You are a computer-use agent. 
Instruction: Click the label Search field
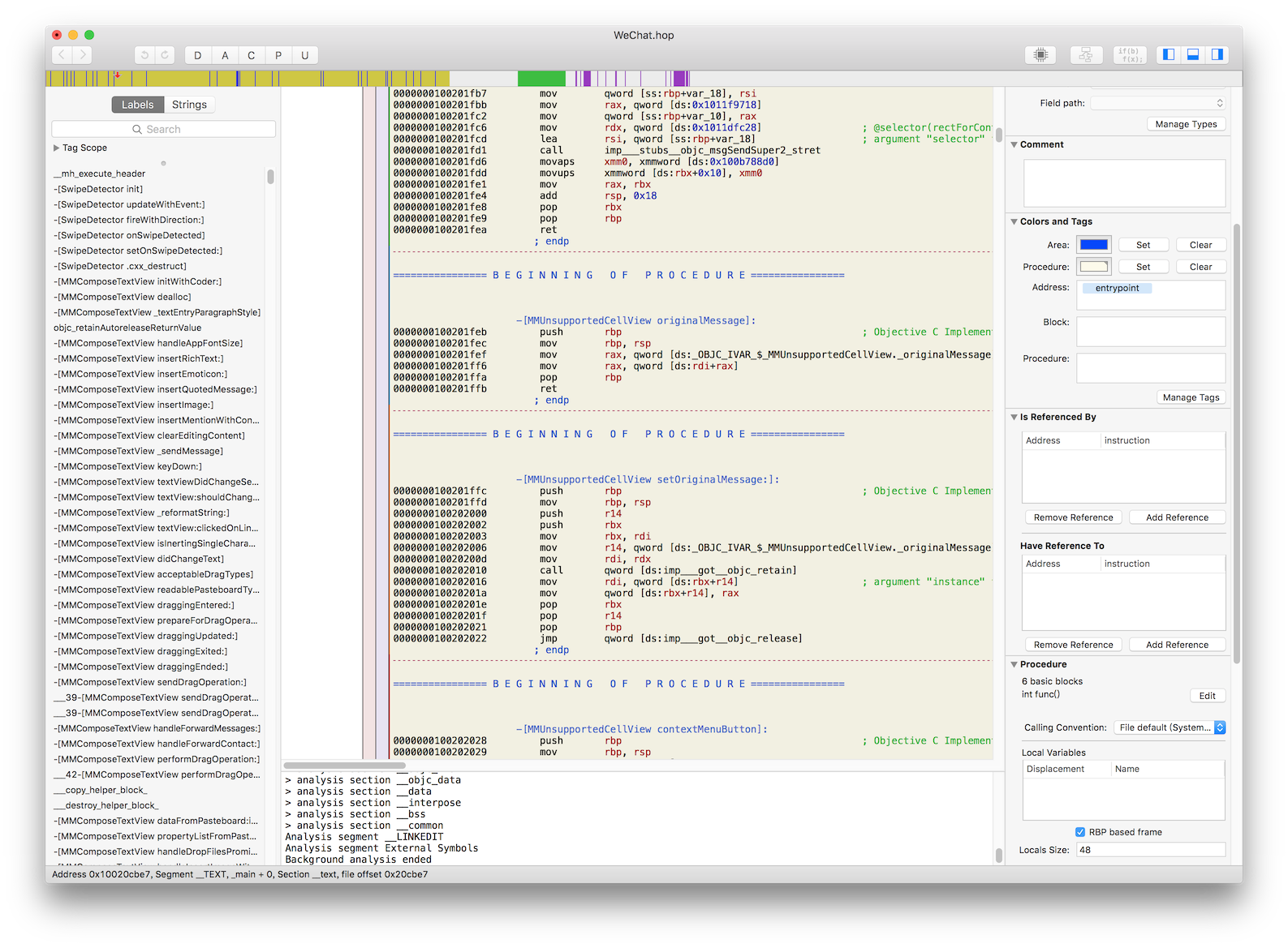click(x=163, y=129)
